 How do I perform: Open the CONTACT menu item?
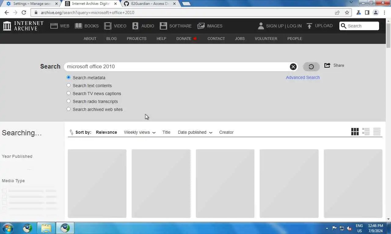216,39
